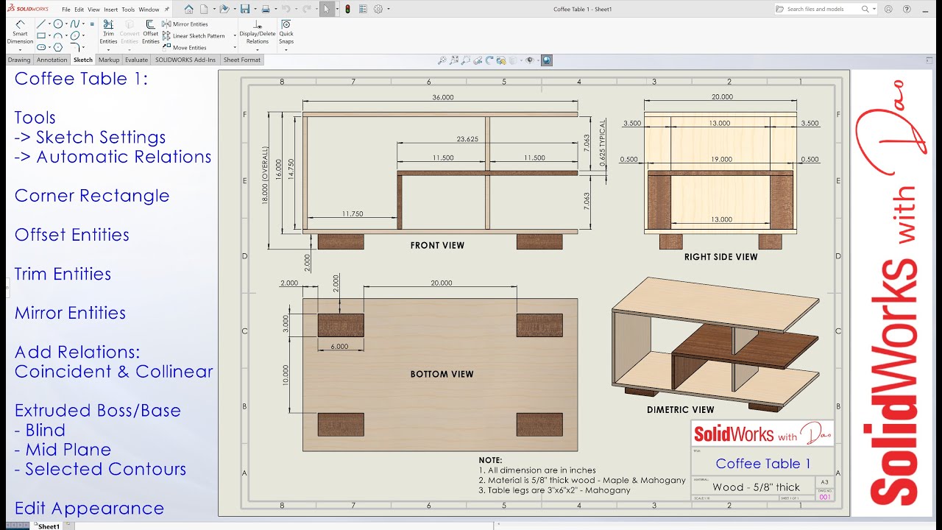This screenshot has height=530, width=942.
Task: Select the Ellipse sketch tool
Action: coord(75,35)
